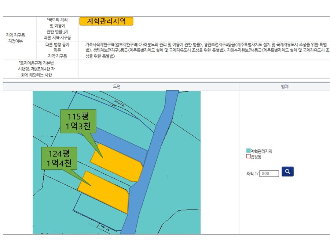Click the 지역·지구등 지정여부 row header
This screenshot has height=242, width=330.
pos(15,38)
